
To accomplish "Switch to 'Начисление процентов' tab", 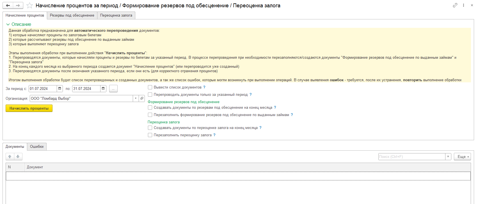I will click(x=25, y=15).
